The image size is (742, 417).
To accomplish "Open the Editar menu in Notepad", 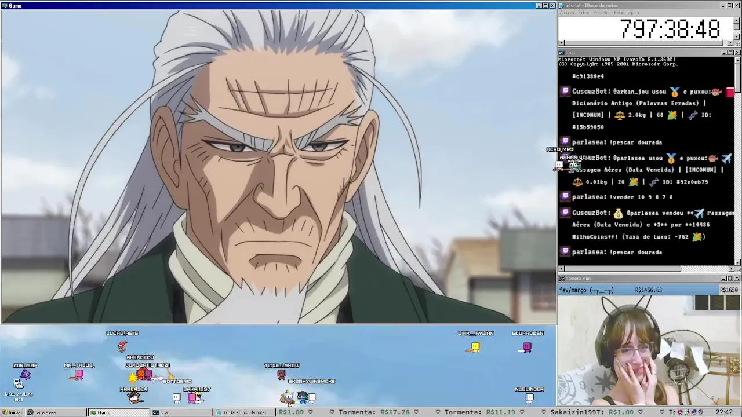I will click(583, 13).
